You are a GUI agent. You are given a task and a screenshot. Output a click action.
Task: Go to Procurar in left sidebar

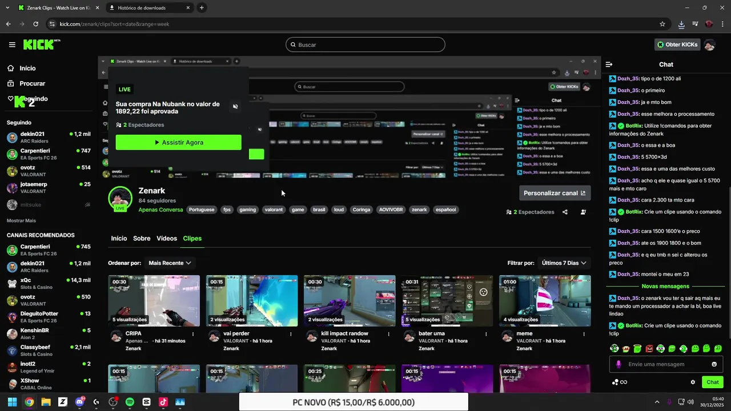[x=26, y=83]
